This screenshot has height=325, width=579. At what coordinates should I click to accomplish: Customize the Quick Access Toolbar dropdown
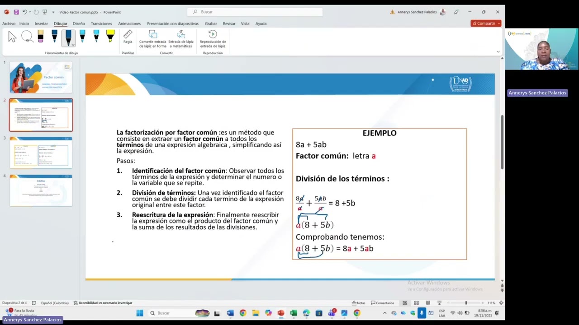point(53,12)
